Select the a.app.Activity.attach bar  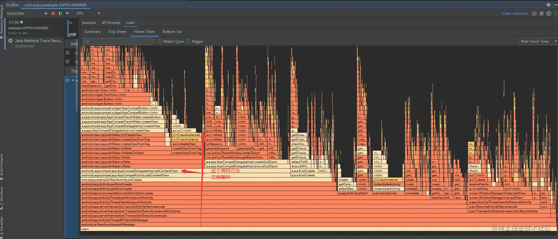coord(355,193)
